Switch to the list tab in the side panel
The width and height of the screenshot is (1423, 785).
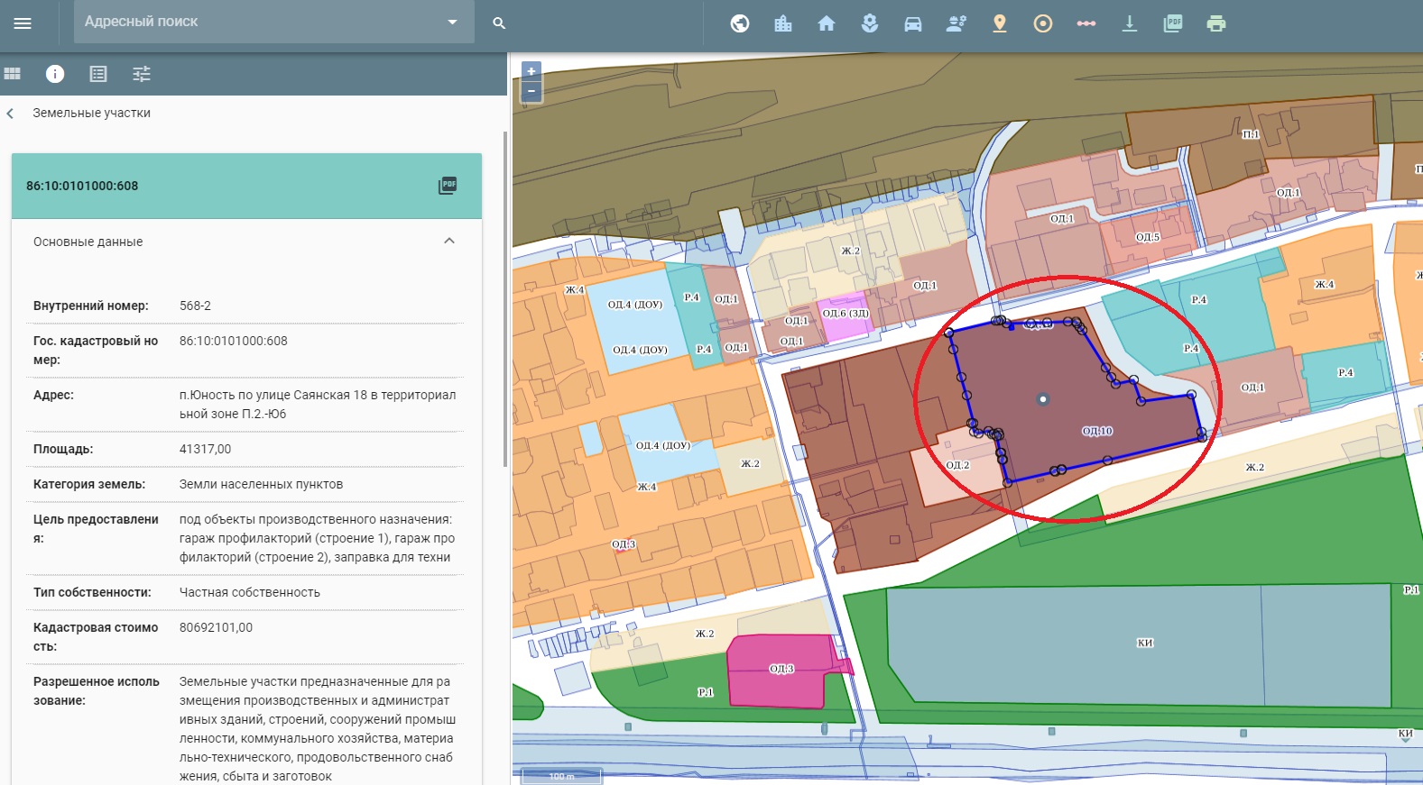pyautogui.click(x=98, y=74)
